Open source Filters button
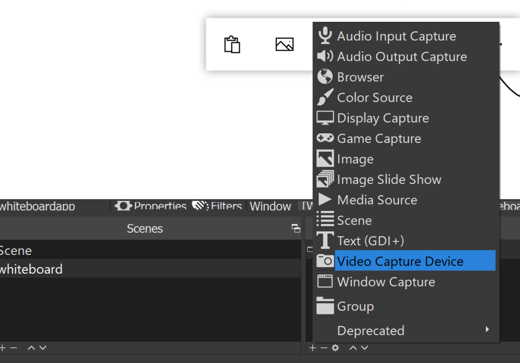This screenshot has width=520, height=363. (217, 206)
